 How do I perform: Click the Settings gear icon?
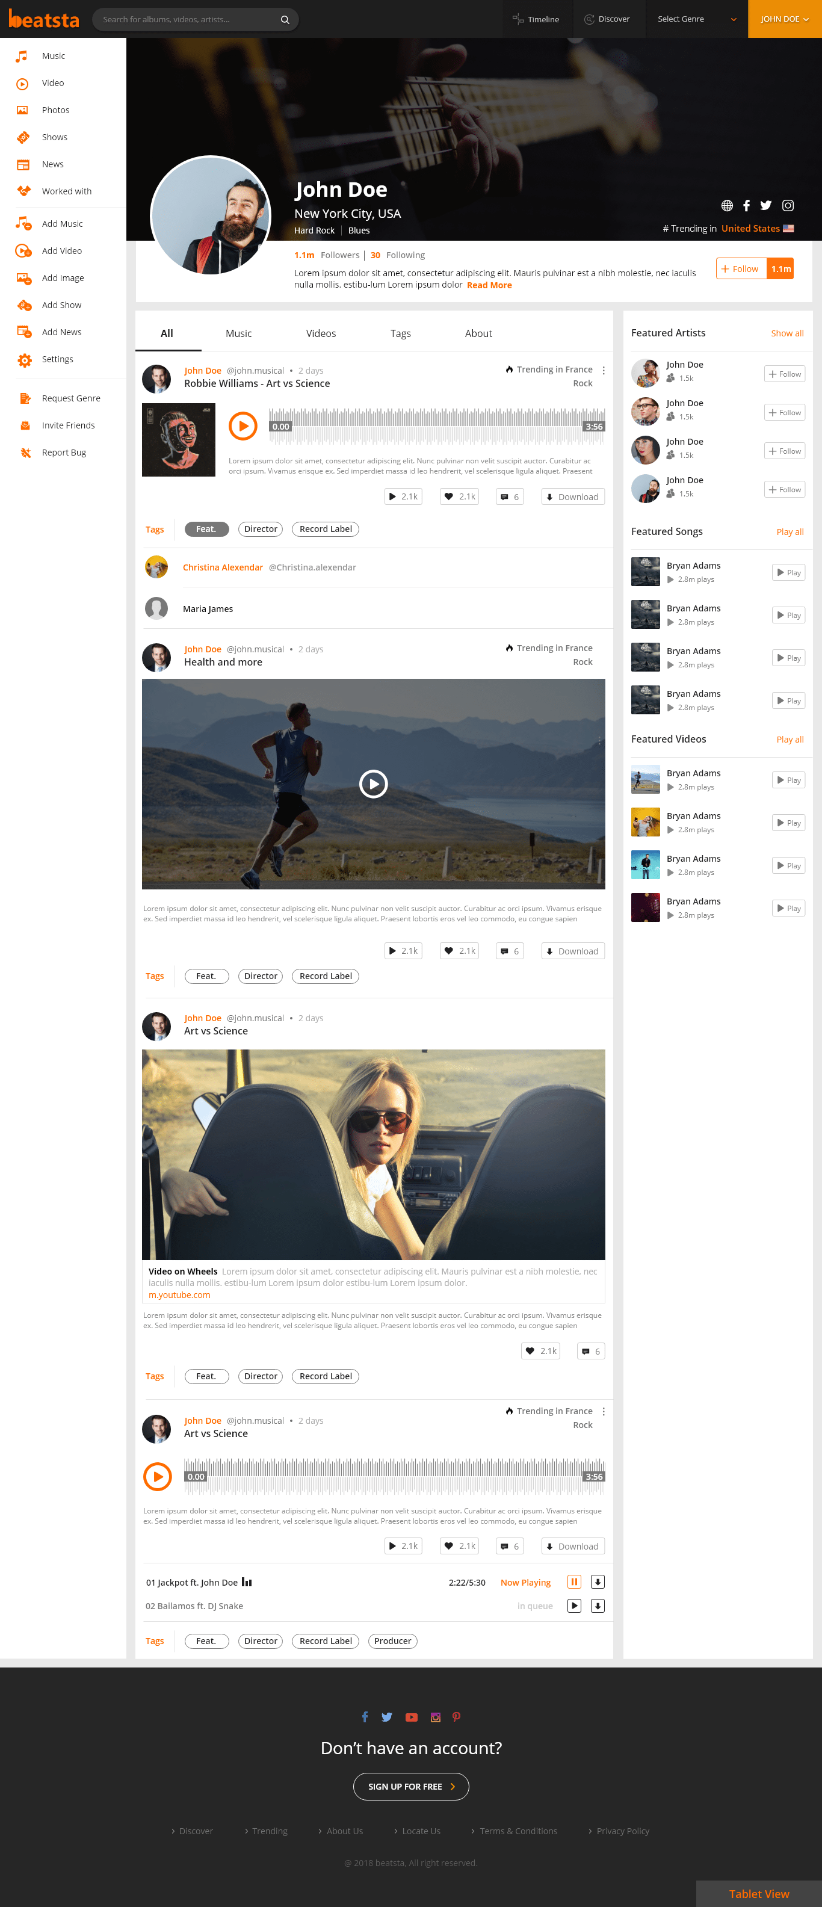click(x=25, y=360)
